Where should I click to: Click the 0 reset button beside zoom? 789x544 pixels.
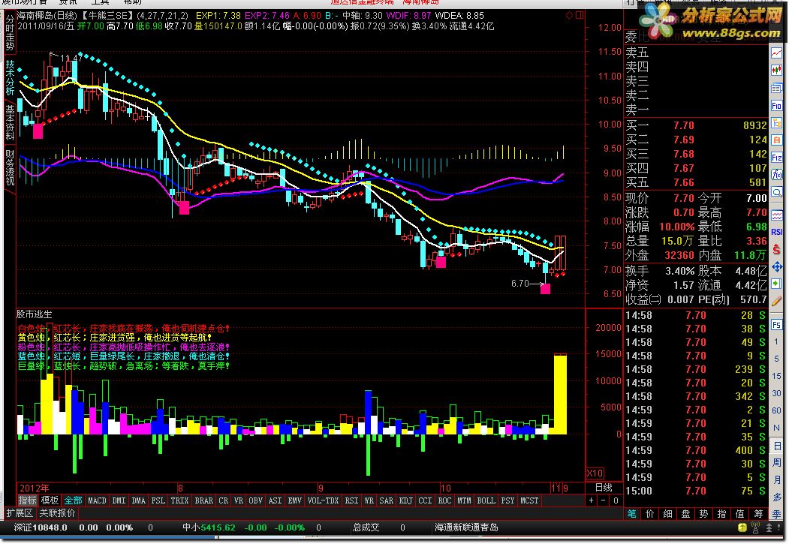tap(616, 500)
